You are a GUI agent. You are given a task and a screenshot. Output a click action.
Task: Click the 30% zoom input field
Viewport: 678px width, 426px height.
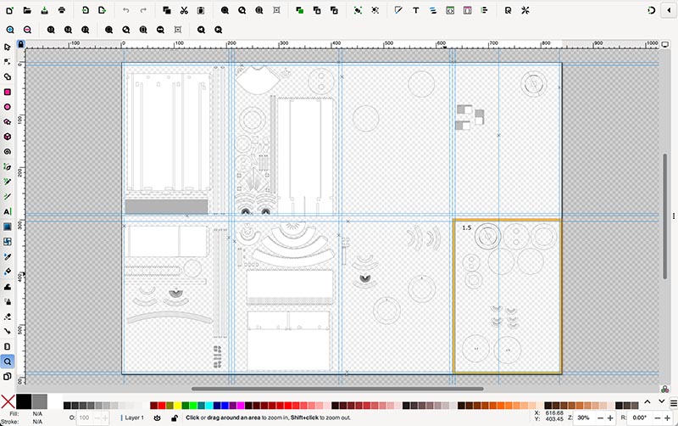(585, 418)
